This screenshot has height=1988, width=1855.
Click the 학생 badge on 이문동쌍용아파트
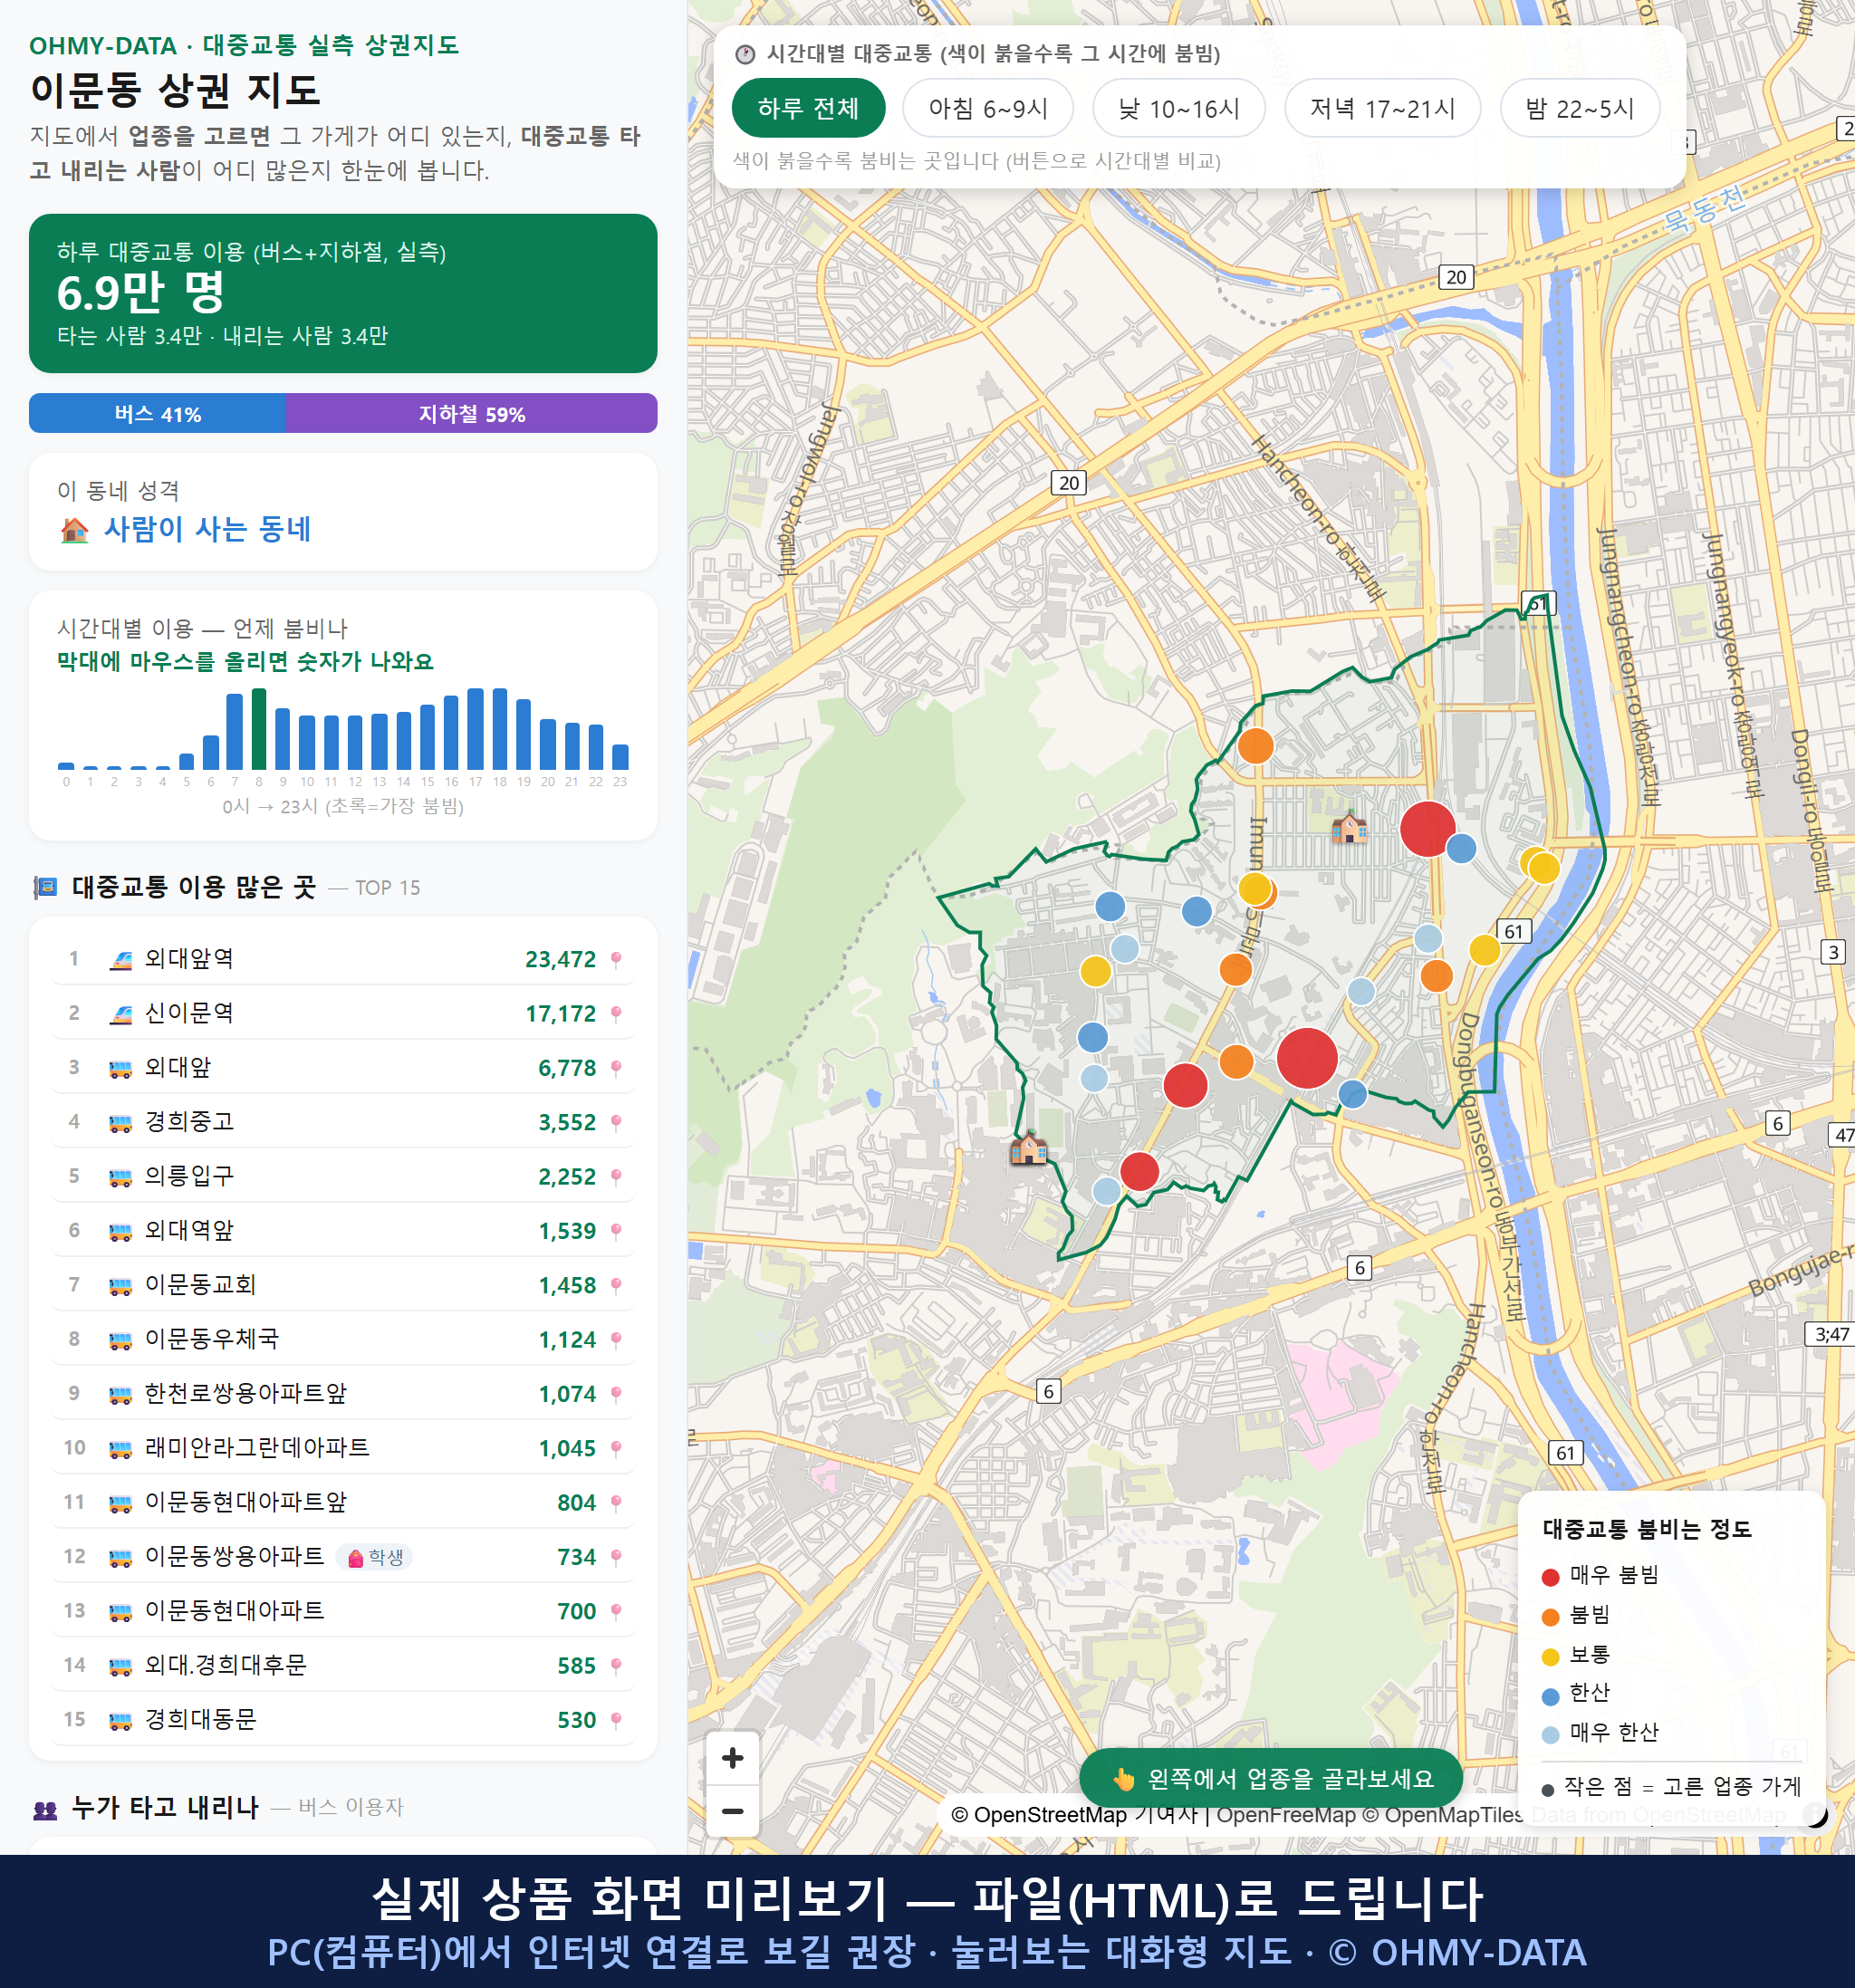375,1557
